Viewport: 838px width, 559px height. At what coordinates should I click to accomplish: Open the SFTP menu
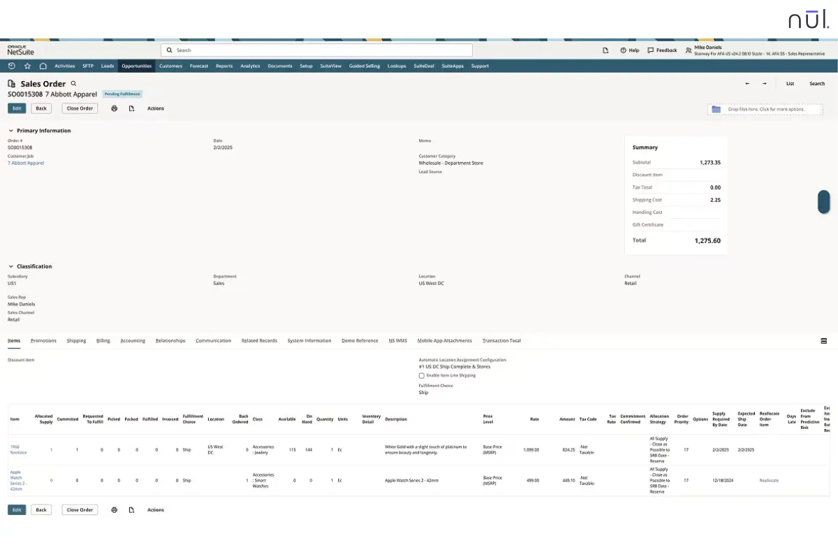pos(88,66)
